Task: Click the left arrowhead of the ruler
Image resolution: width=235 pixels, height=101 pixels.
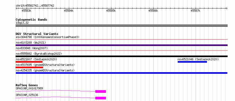Action: (16, 8)
